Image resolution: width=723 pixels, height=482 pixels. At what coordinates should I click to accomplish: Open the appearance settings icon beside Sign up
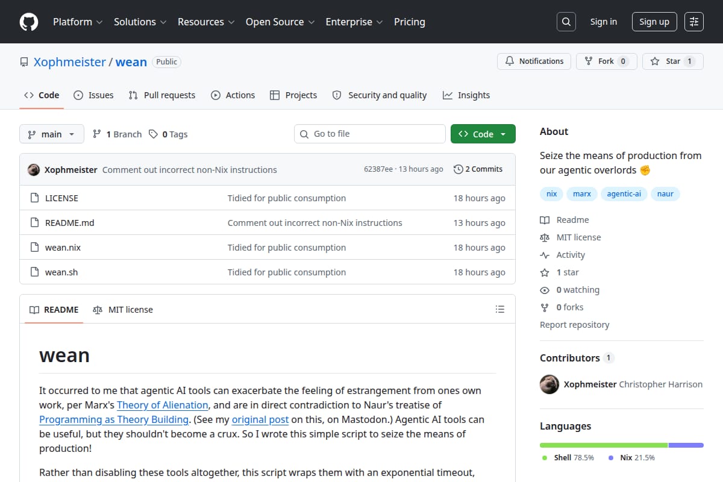pos(694,22)
